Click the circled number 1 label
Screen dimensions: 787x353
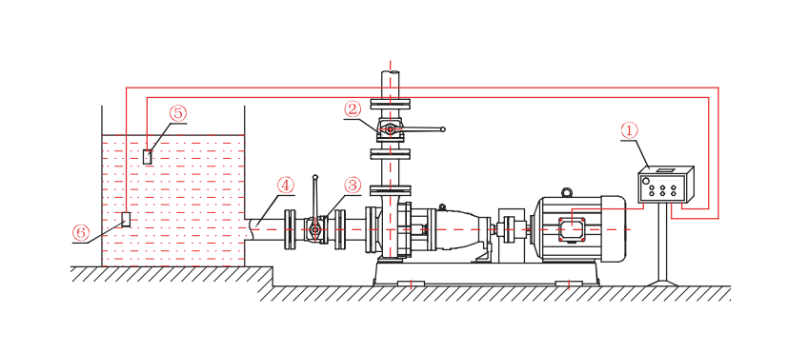(630, 131)
